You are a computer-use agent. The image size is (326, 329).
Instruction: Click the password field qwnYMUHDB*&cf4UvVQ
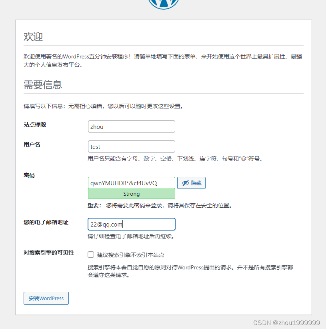tap(132, 183)
